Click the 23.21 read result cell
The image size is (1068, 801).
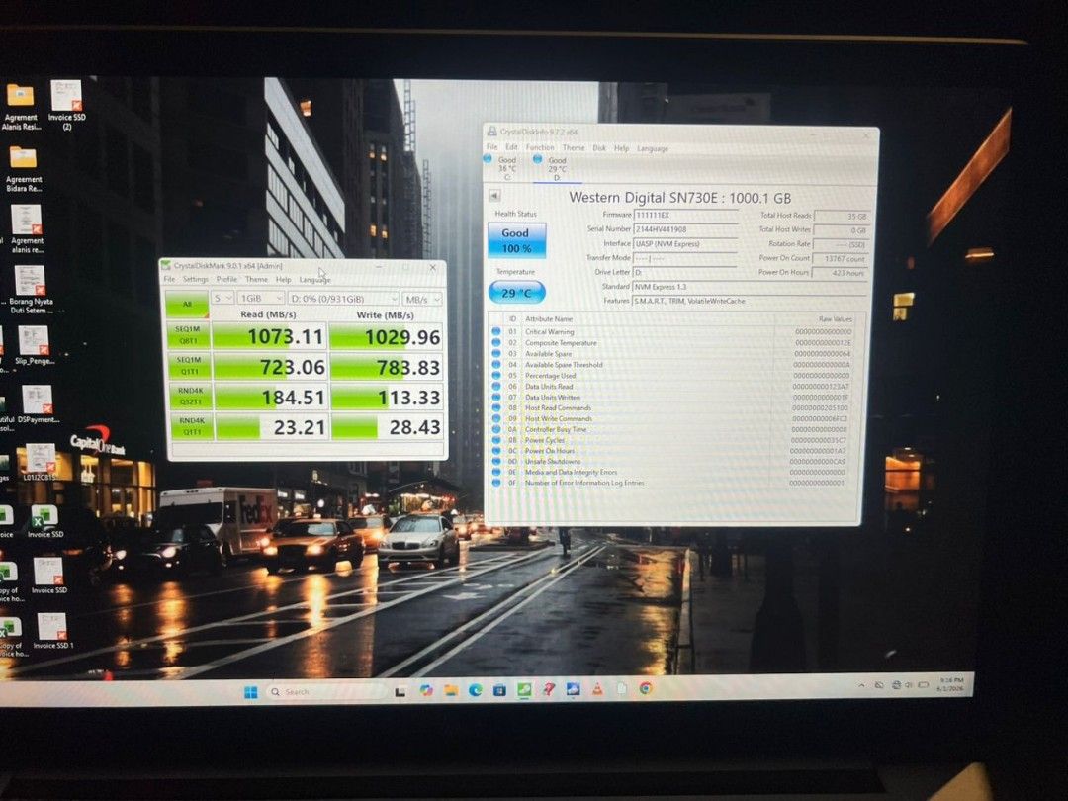[272, 426]
